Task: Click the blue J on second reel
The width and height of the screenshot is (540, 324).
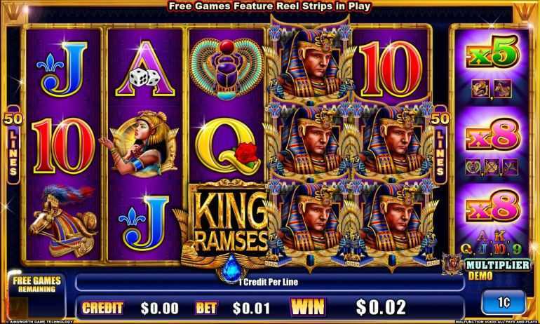Action: [144, 222]
